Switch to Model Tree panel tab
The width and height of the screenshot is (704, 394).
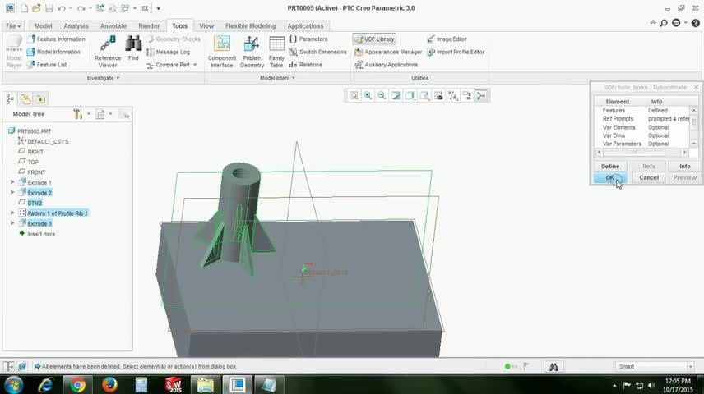coord(10,98)
